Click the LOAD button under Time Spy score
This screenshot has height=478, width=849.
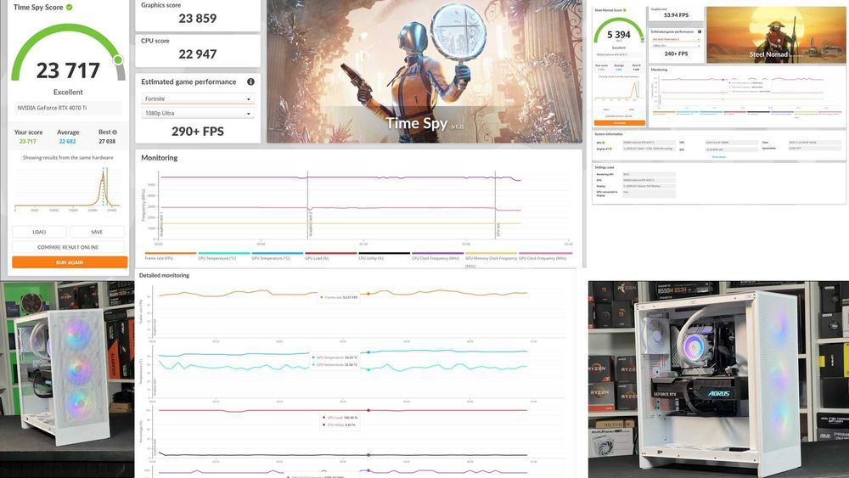click(39, 232)
